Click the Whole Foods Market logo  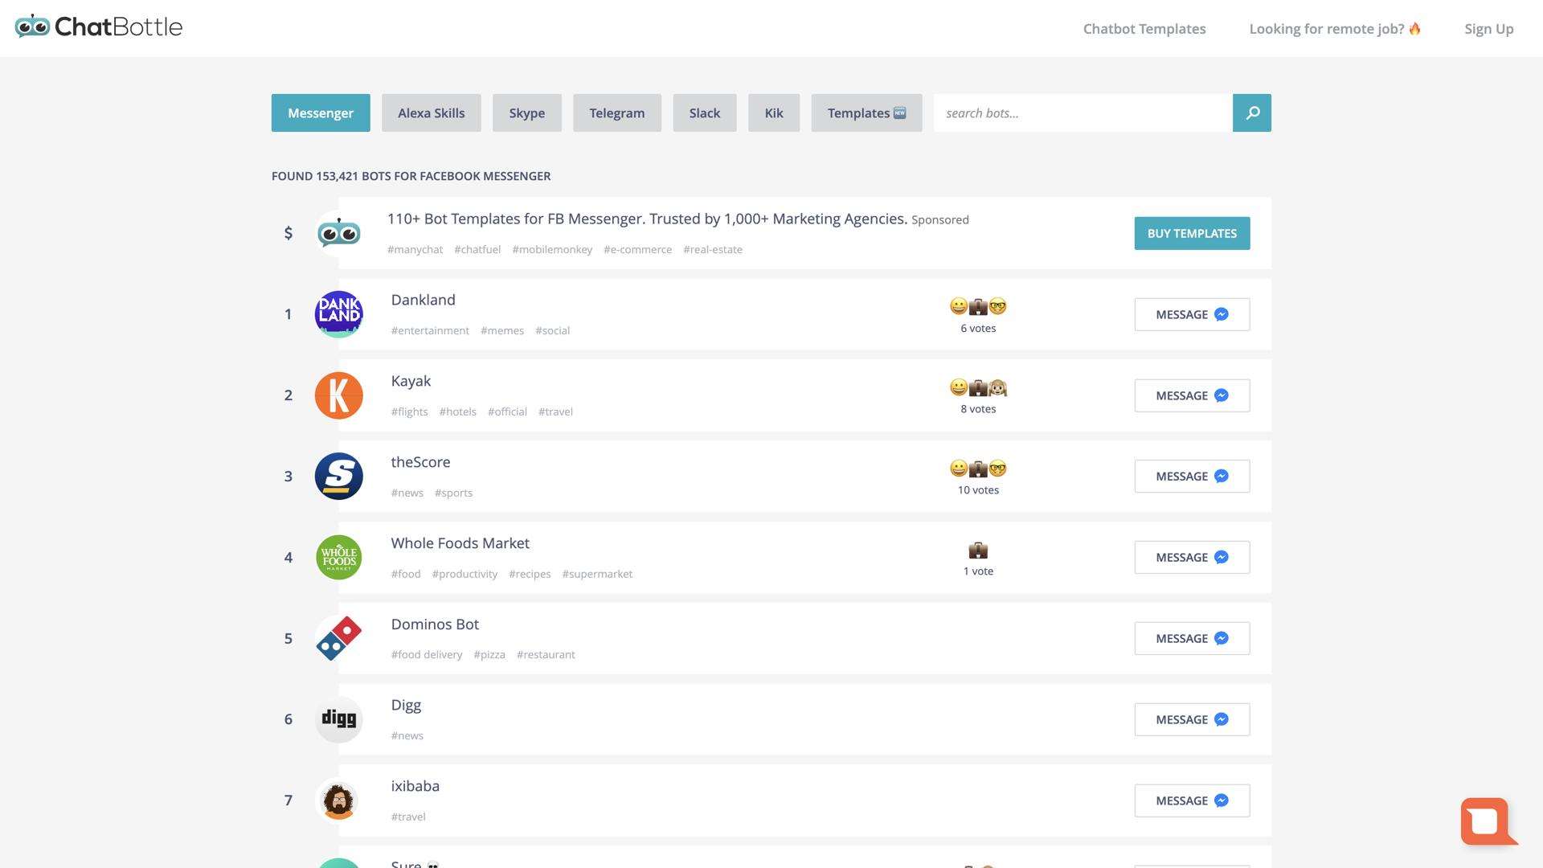[x=338, y=558]
